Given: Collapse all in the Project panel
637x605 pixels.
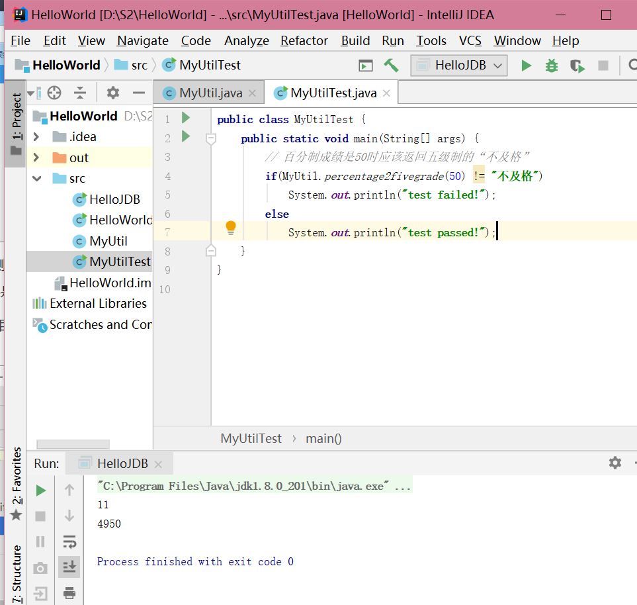Looking at the screenshot, I should (x=80, y=93).
